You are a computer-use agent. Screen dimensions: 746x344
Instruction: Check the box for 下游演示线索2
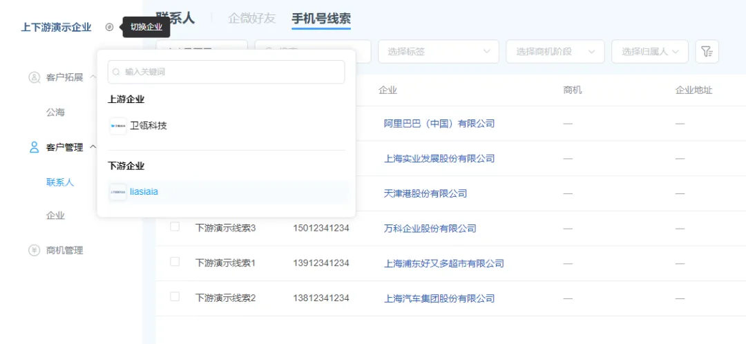point(175,297)
